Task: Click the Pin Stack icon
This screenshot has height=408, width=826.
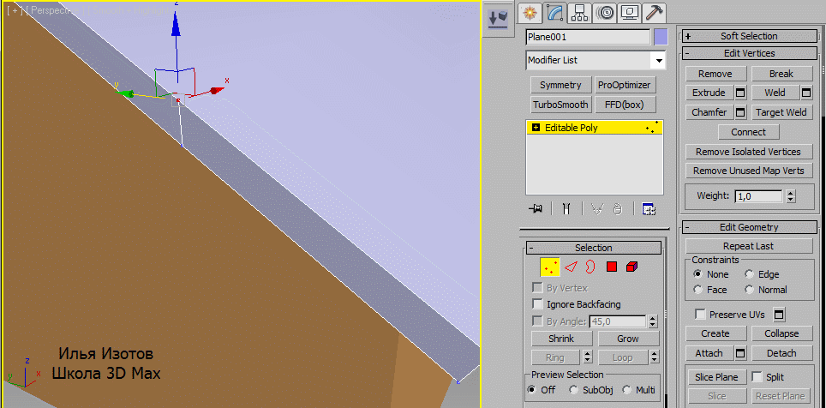Action: [x=536, y=208]
